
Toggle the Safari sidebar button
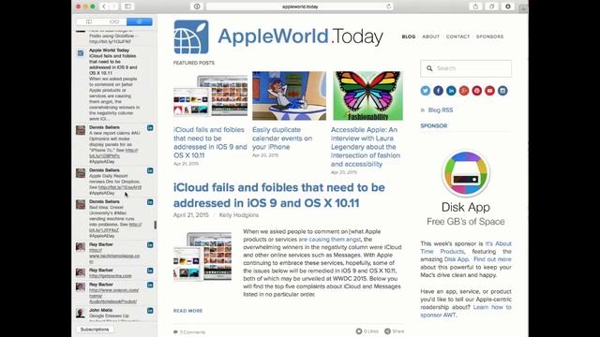tap(127, 7)
